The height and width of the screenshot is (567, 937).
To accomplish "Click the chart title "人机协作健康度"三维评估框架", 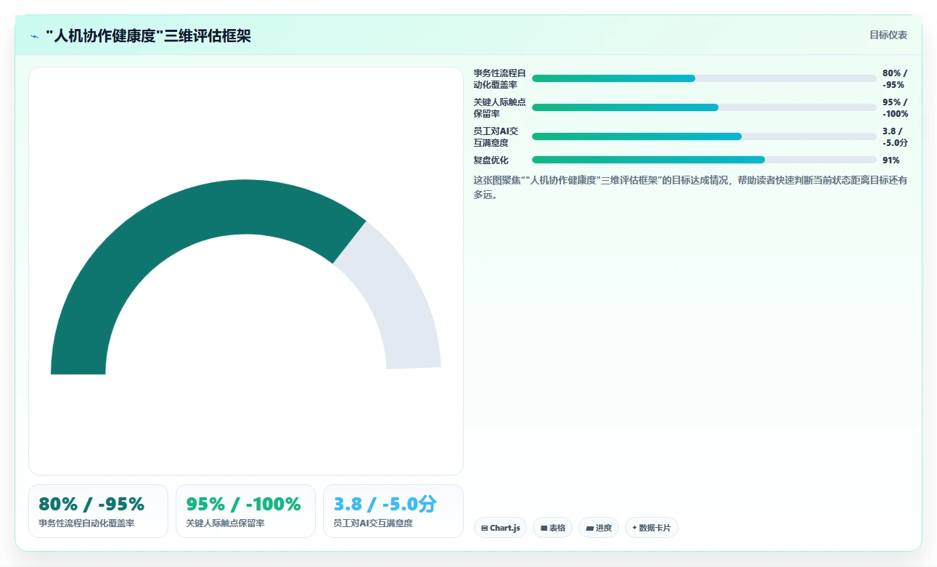I will point(148,36).
